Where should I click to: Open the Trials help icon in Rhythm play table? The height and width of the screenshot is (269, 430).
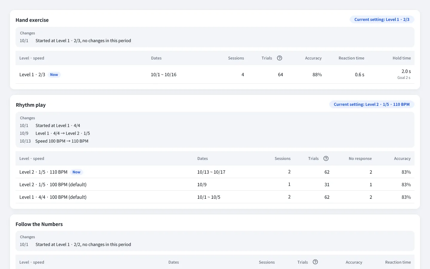(326, 158)
